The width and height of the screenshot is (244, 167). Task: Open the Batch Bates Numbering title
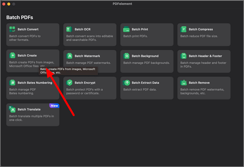(x=35, y=83)
